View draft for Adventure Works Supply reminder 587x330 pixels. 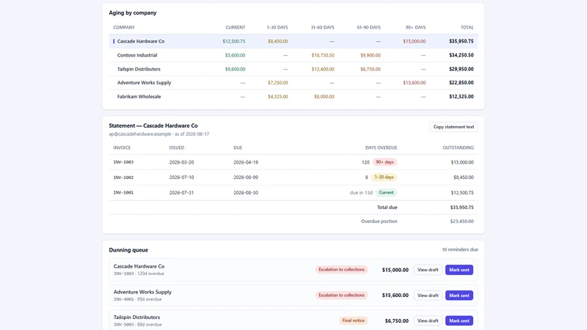click(x=428, y=296)
